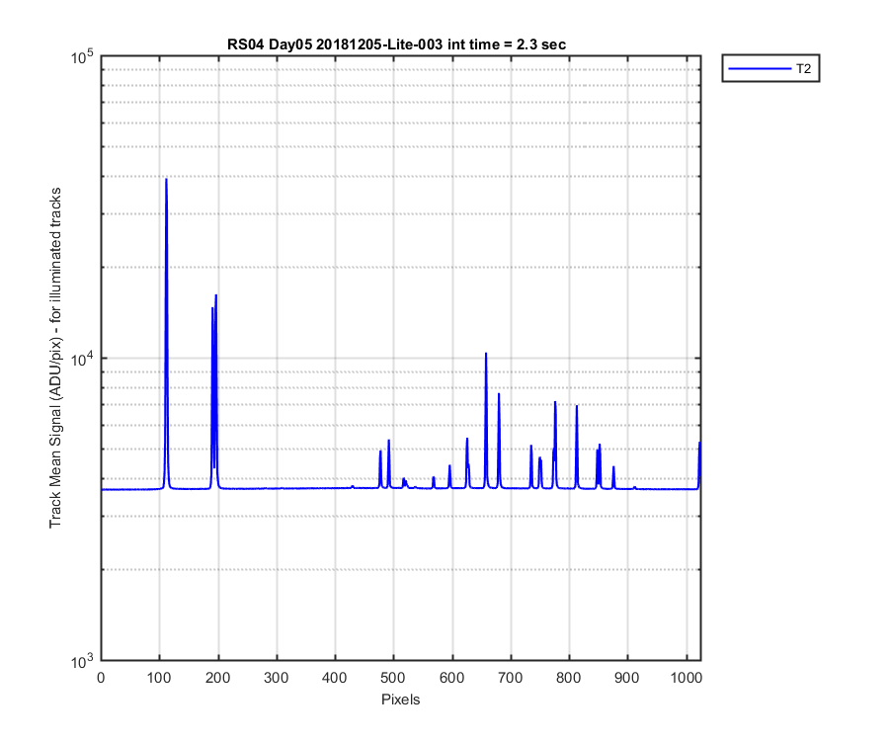Click the x-axis label Pixels
Screen dimensions: 889x741
[400, 700]
